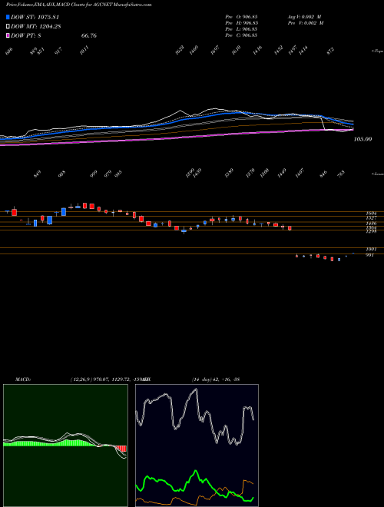Click the 'Pre O: 906.85' open value

pyautogui.click(x=241, y=17)
